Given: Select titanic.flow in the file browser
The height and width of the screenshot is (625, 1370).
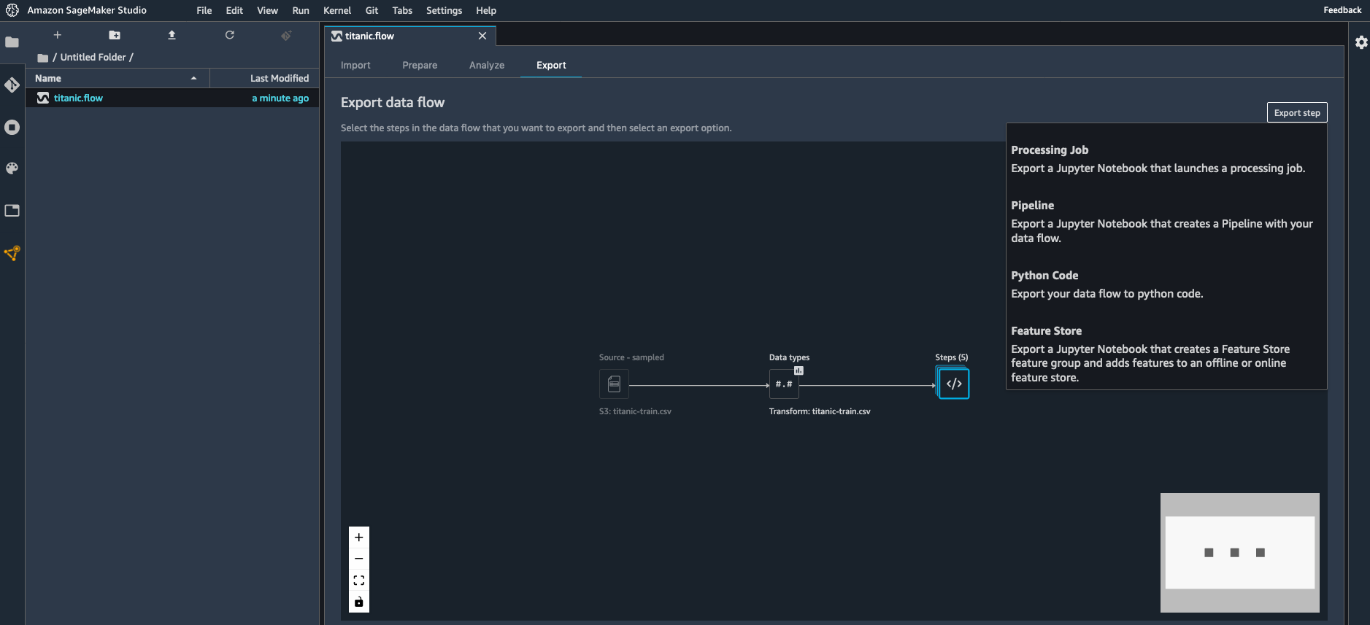Looking at the screenshot, I should click(172, 98).
